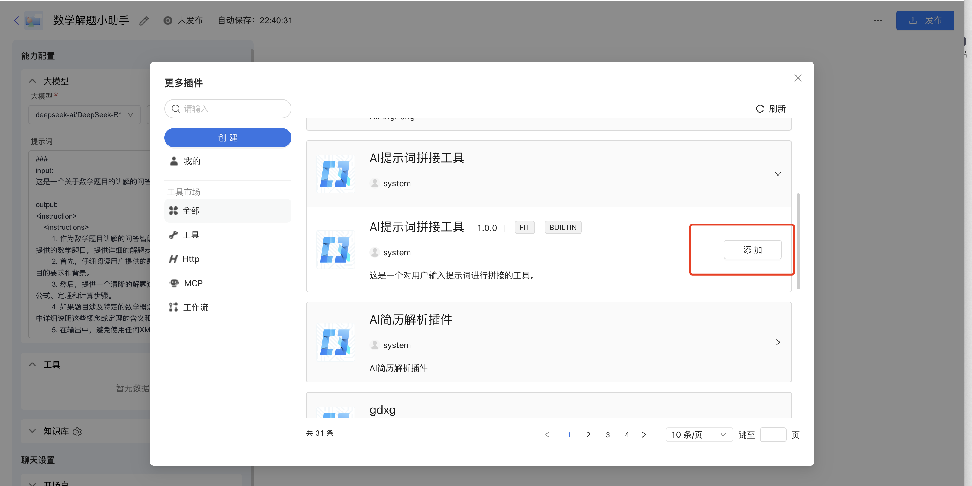Click the 知识库 settings gear icon
This screenshot has height=486, width=972.
click(x=77, y=432)
